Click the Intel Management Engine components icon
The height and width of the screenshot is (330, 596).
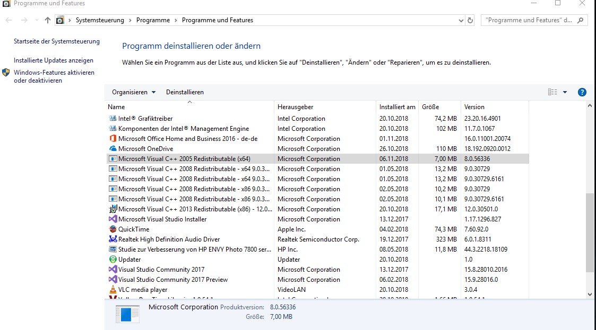coord(113,129)
